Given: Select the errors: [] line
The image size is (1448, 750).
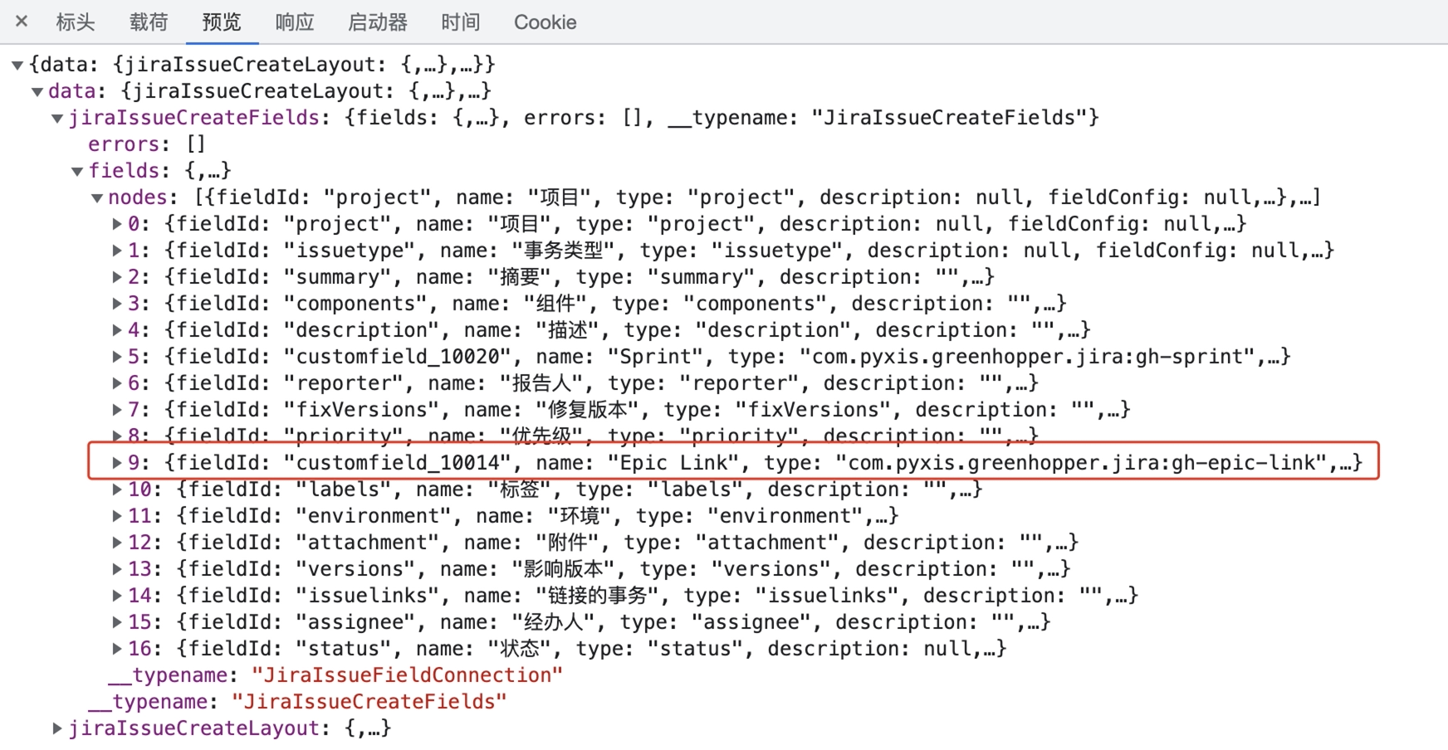Looking at the screenshot, I should 147,144.
